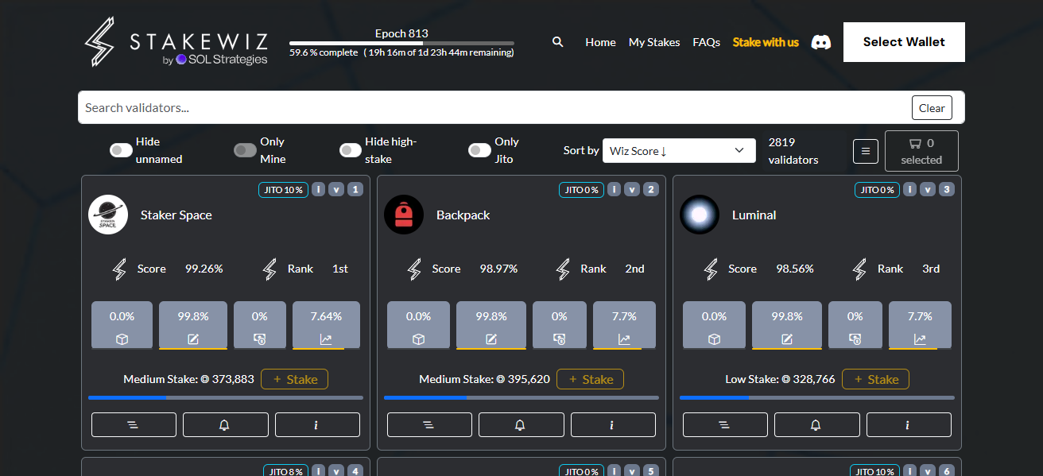This screenshot has height=476, width=1043.
Task: Open info button for Backpack
Action: coord(613,425)
